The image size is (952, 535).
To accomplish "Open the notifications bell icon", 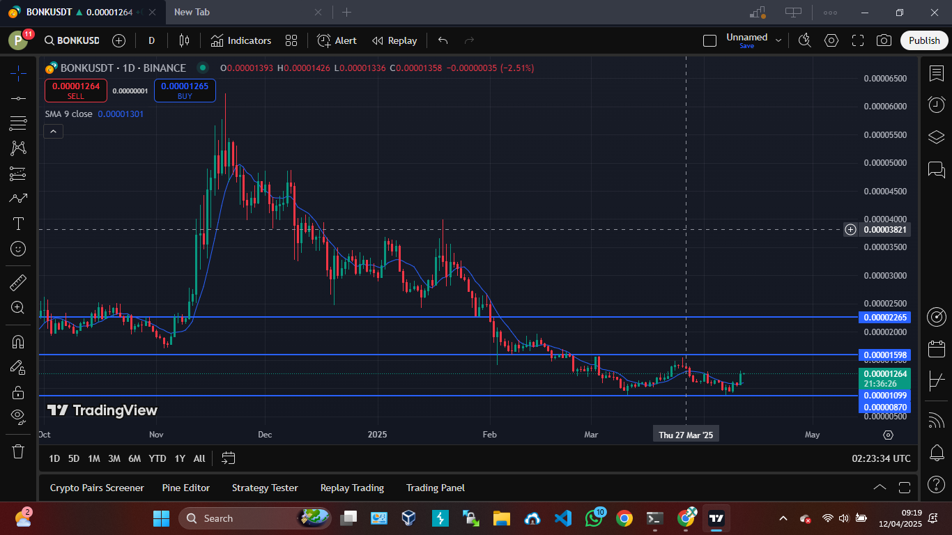I will tap(936, 452).
